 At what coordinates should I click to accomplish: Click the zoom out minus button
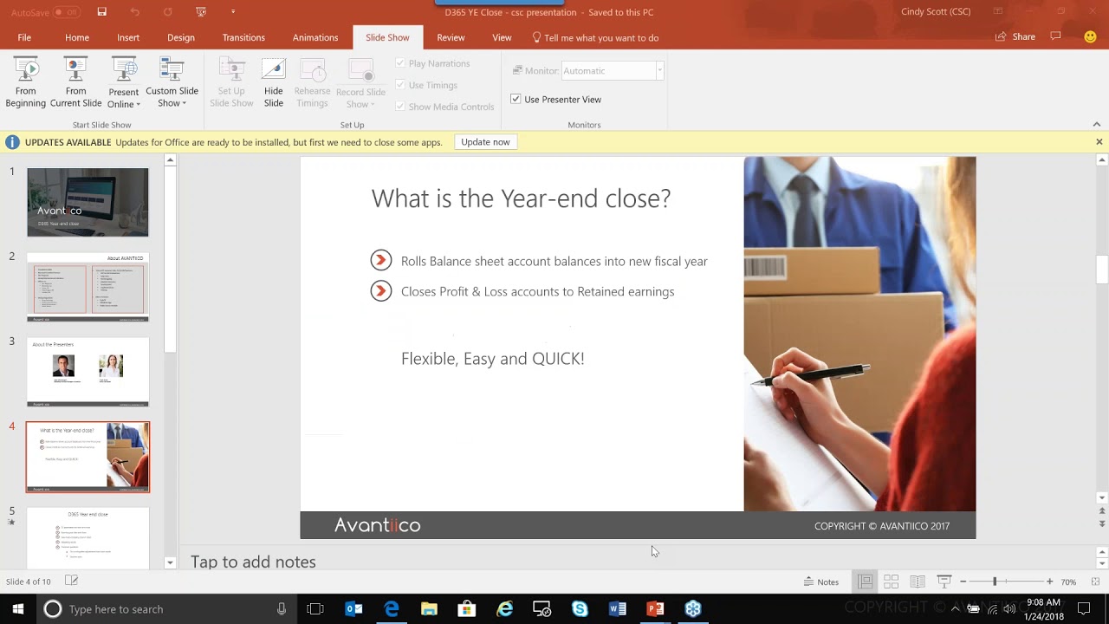(963, 582)
